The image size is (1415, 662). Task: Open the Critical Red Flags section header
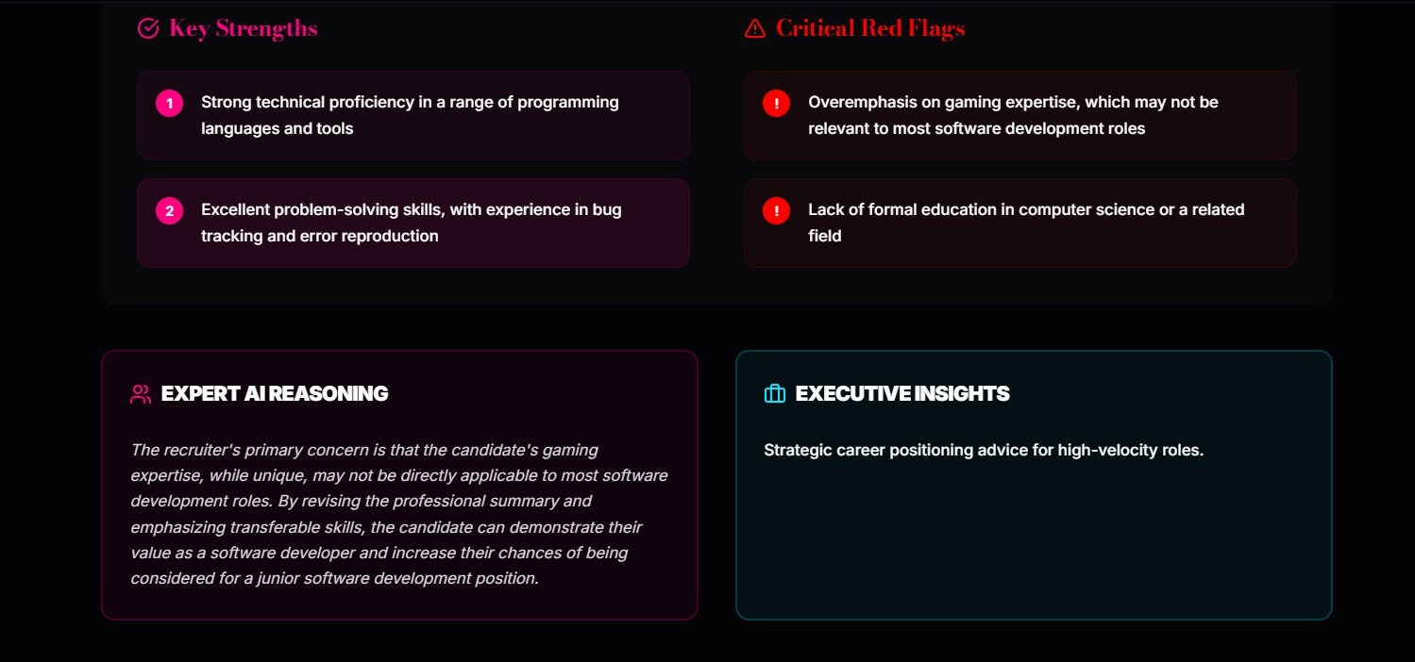[868, 28]
